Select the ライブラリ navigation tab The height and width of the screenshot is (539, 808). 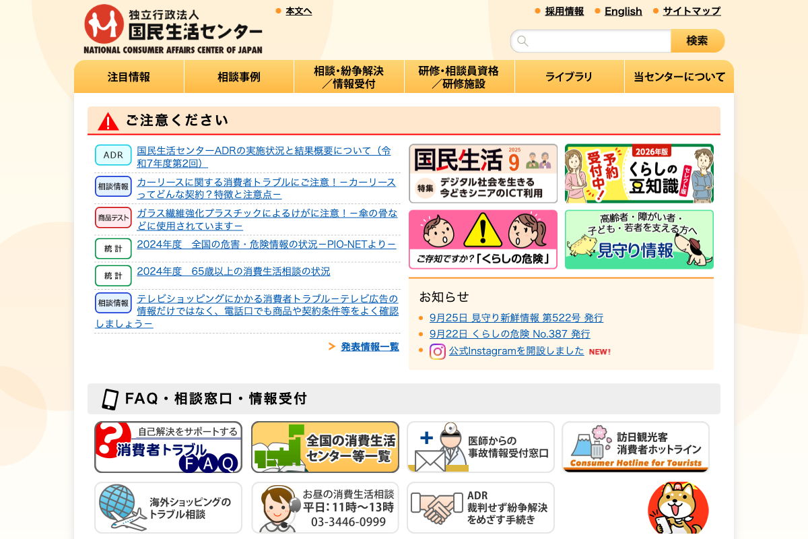pos(569,77)
